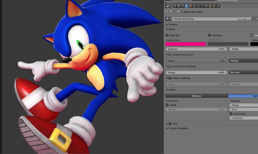Click the Error sampling field
The height and width of the screenshot is (154, 258).
244,109
